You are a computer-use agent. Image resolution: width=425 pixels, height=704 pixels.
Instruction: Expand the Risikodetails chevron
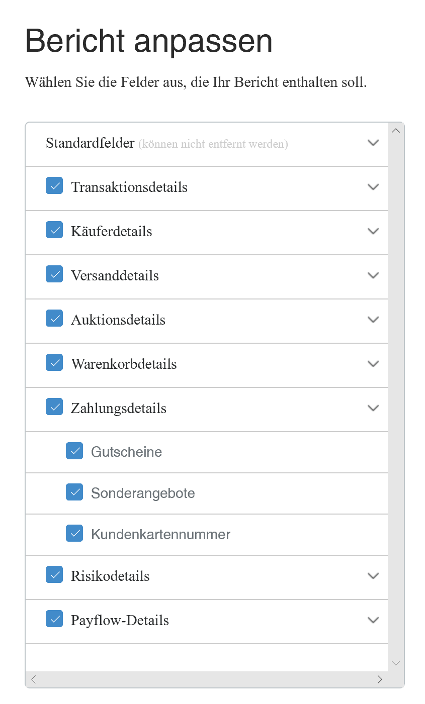click(x=373, y=576)
